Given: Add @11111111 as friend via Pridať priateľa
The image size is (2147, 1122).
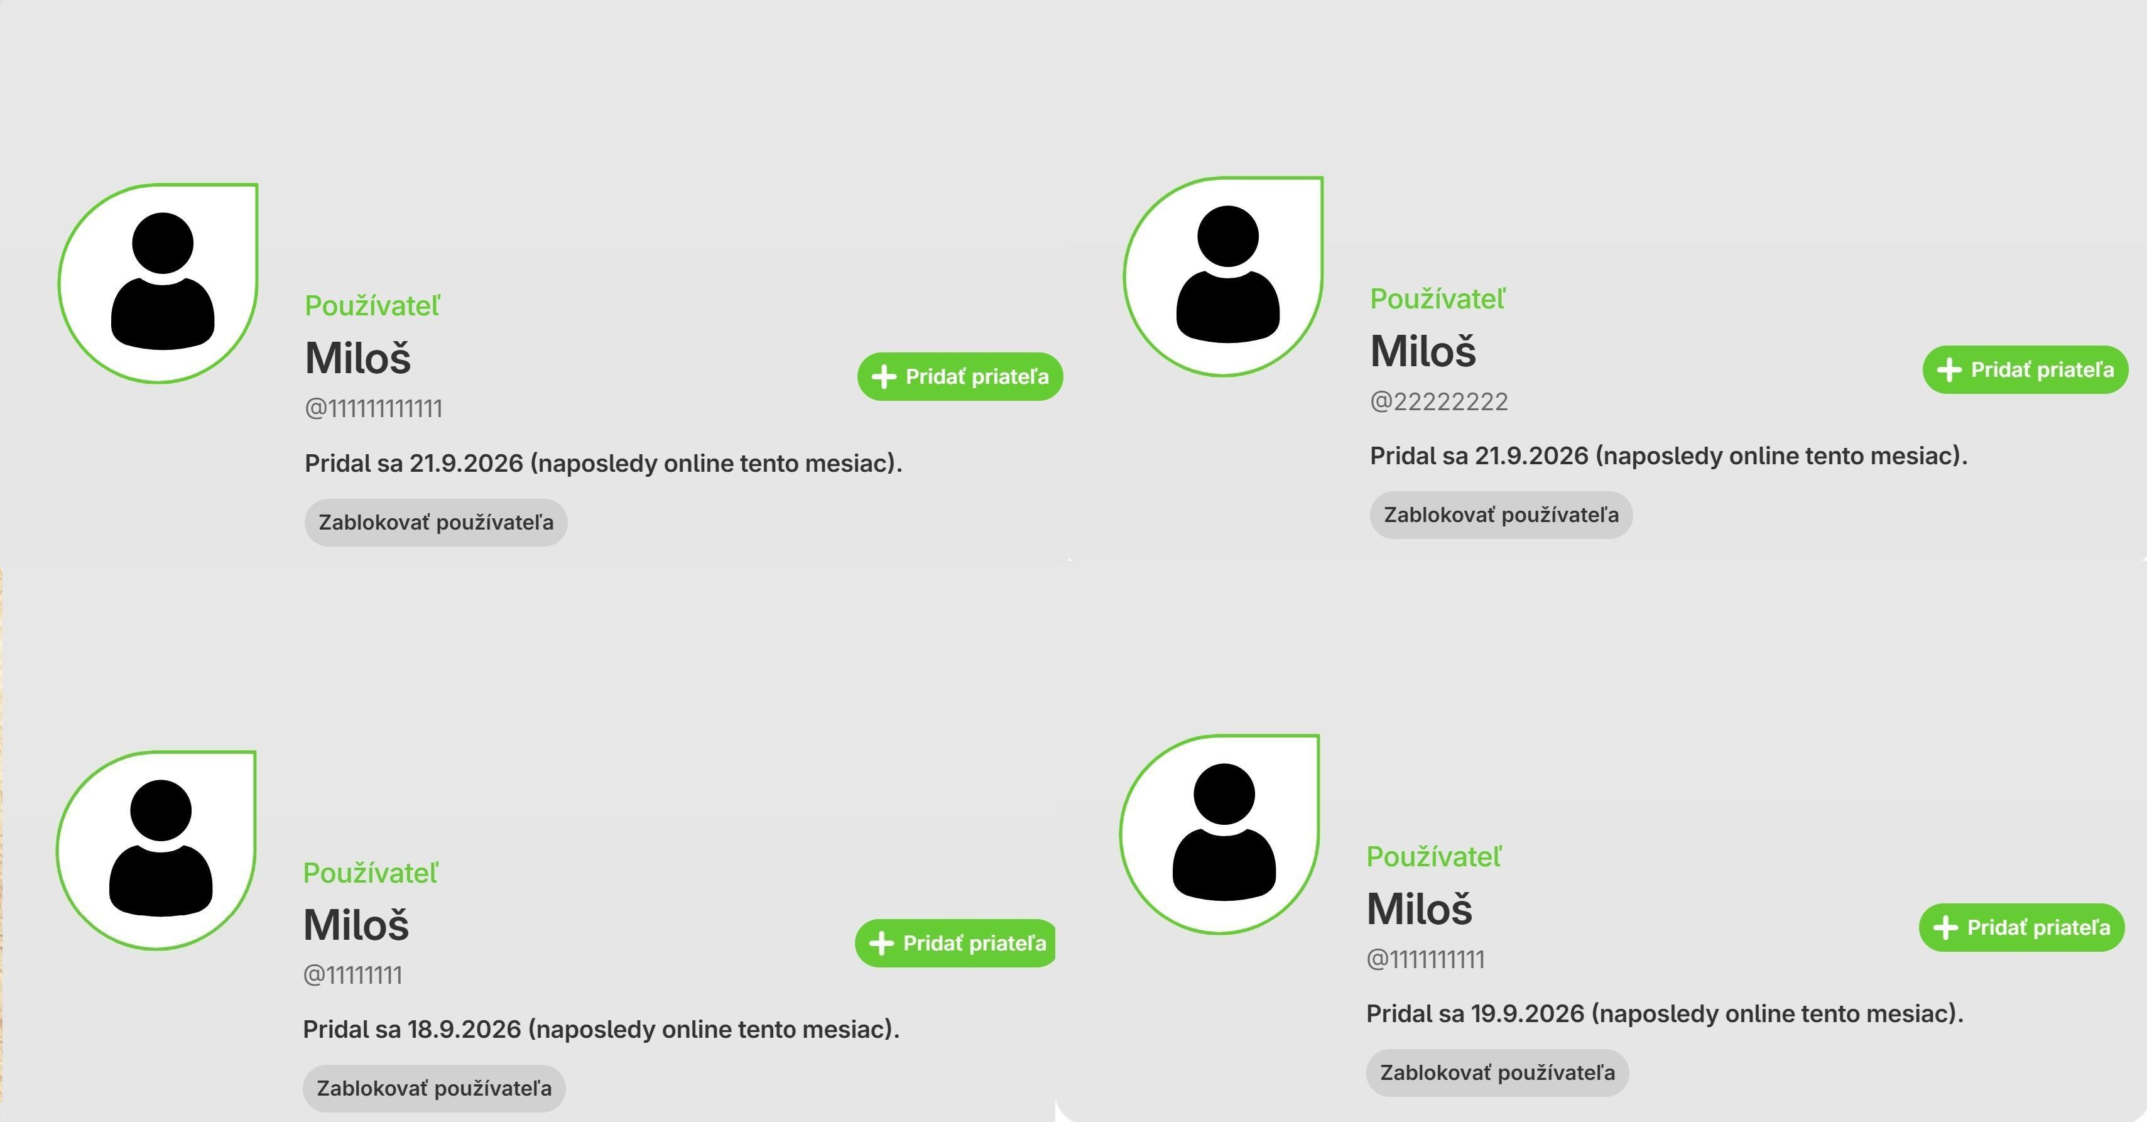Looking at the screenshot, I should point(956,944).
